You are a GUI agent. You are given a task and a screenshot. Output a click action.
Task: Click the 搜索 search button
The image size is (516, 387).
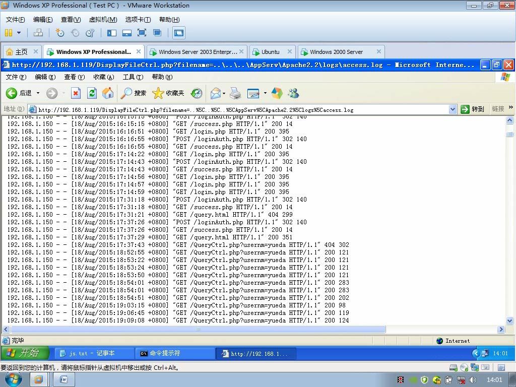133,93
